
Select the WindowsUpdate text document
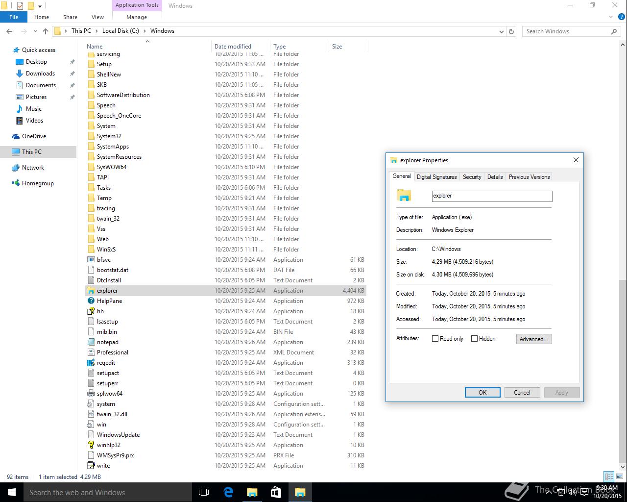tap(226, 435)
